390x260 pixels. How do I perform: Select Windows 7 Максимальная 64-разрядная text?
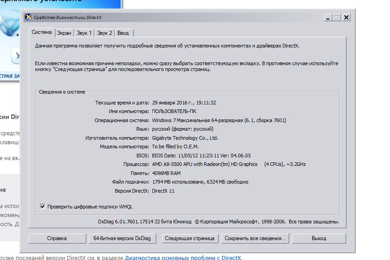click(x=219, y=120)
